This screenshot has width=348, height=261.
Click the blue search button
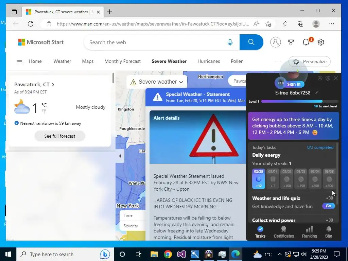(251, 42)
